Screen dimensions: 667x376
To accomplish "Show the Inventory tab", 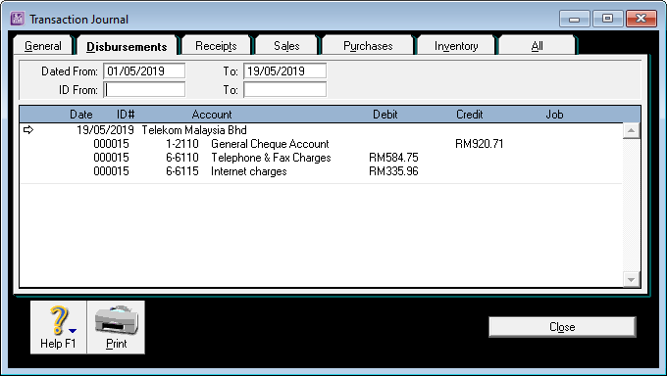I will point(456,46).
